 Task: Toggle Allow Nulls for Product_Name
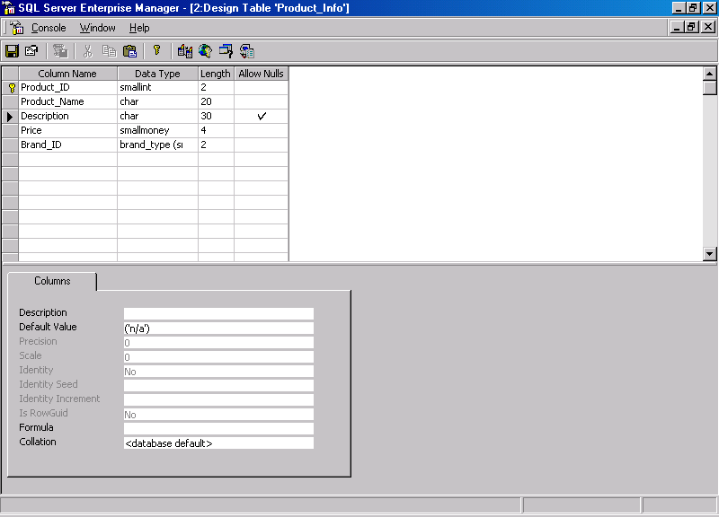pos(262,101)
